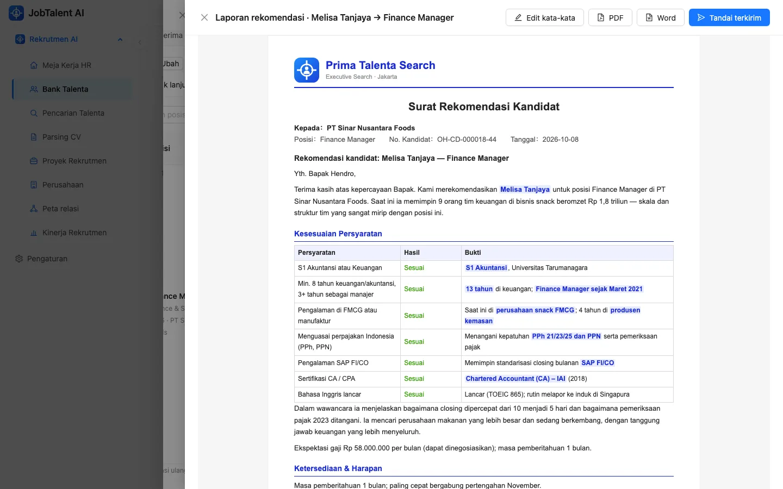The image size is (783, 489).
Task: Click candidate number OH-CD-000018-44
Action: click(x=467, y=140)
